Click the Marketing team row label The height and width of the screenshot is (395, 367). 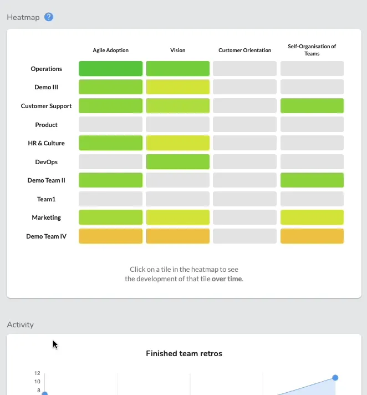(46, 217)
